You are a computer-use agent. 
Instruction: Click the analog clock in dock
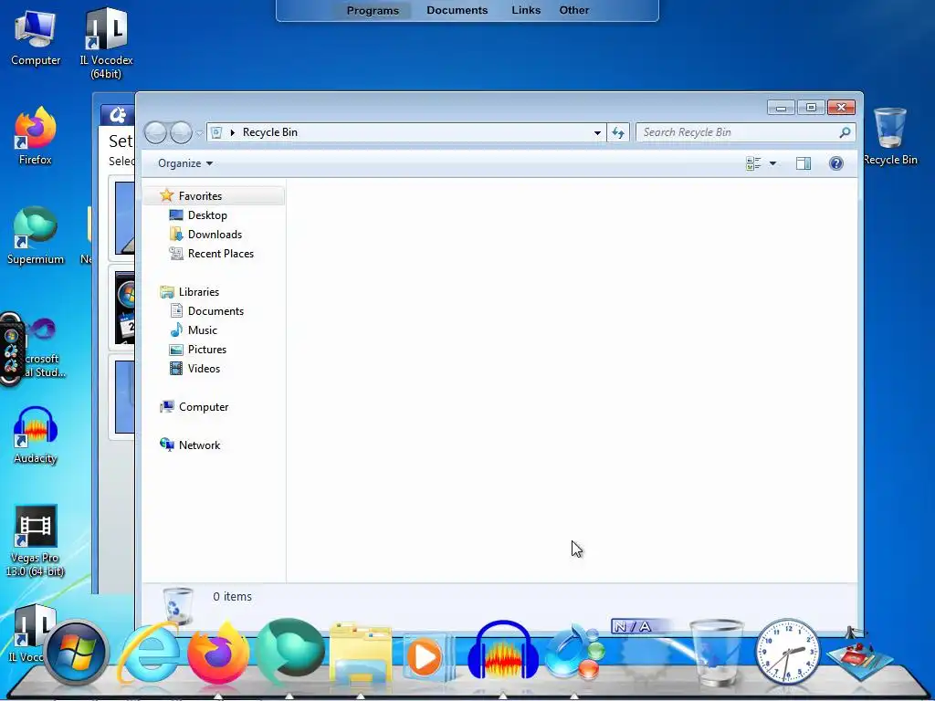pyautogui.click(x=787, y=652)
